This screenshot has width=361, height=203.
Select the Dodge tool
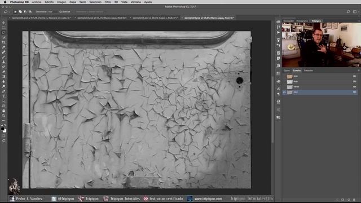pos(3,86)
